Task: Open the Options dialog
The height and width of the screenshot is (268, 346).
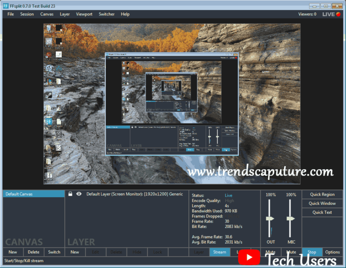Action: pos(332,252)
